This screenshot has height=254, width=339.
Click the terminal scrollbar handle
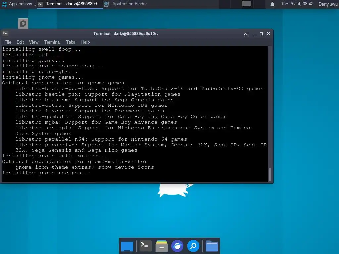coord(270,174)
